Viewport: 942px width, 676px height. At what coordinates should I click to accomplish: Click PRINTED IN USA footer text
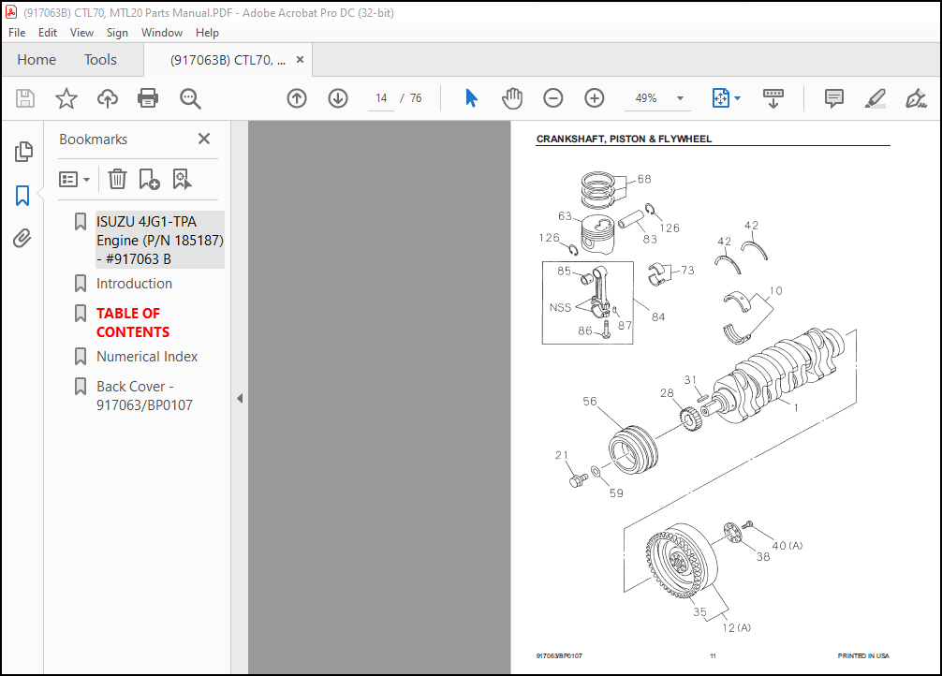(863, 655)
